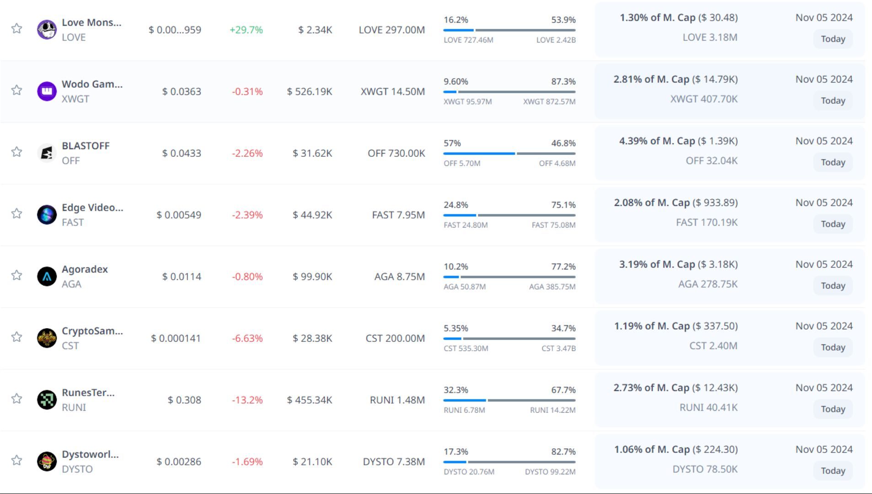Image resolution: width=872 pixels, height=494 pixels.
Task: Open the Wodo Gaming token name link
Action: 92,84
